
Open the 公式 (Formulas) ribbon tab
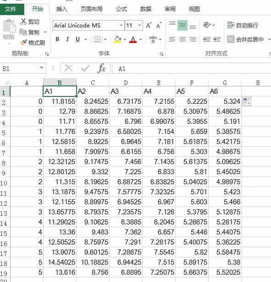tap(121, 9)
